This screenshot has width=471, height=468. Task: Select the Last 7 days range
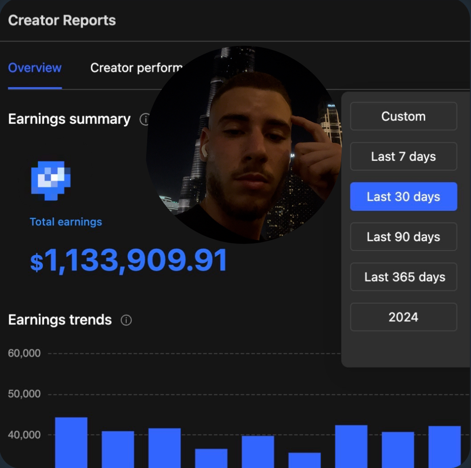pyautogui.click(x=403, y=157)
